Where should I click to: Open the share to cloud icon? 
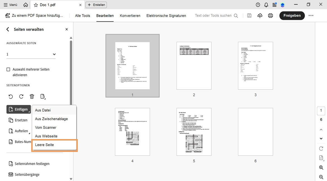tap(260, 16)
